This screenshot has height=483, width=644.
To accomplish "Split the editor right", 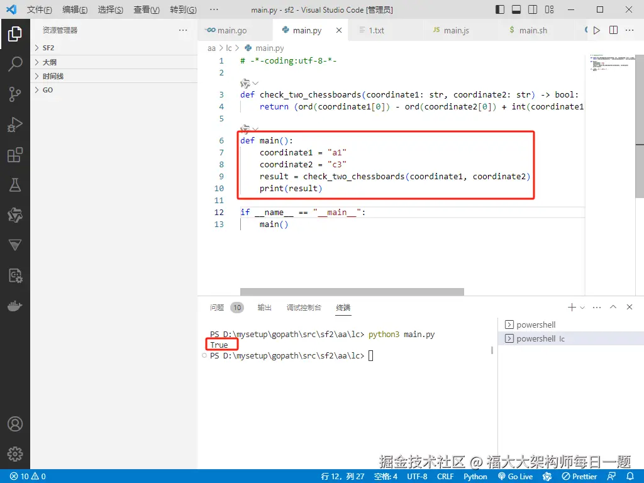I will tap(613, 30).
